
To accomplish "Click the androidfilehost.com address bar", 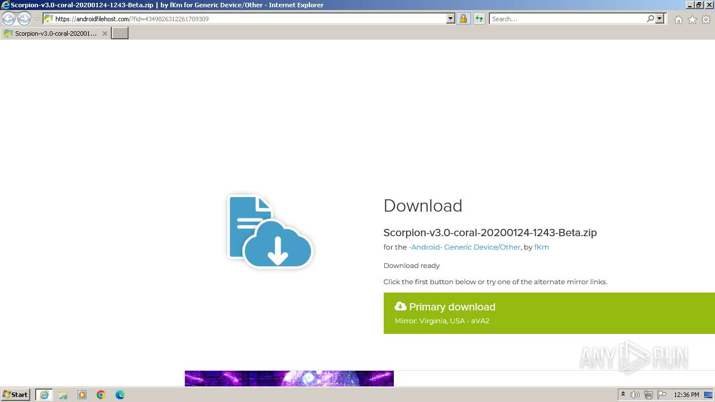I will 245,19.
